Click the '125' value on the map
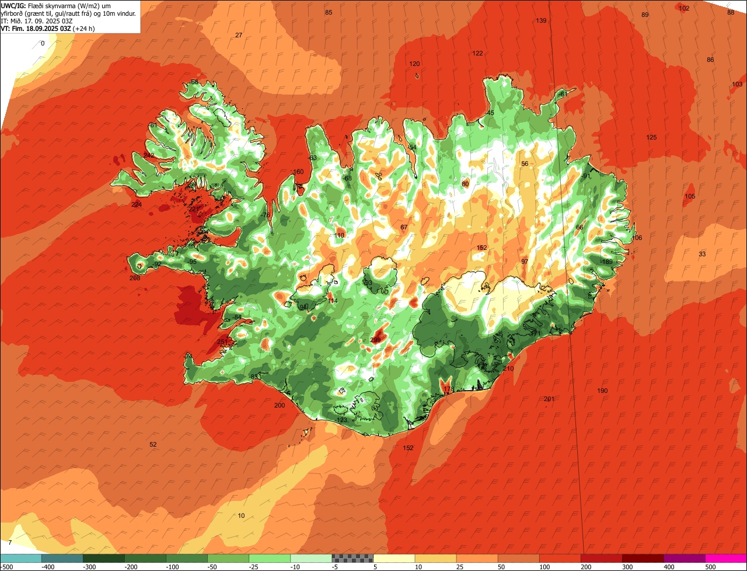The height and width of the screenshot is (571, 747). click(652, 137)
